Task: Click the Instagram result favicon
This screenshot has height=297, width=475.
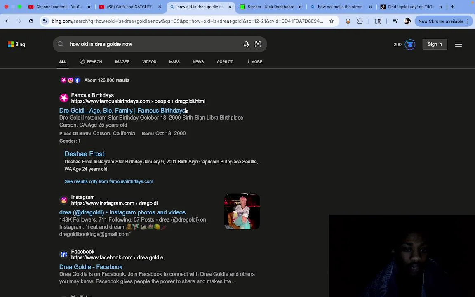Action: 64,200
